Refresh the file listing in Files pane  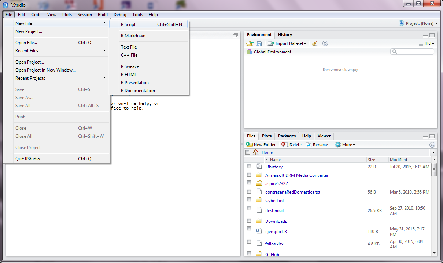click(432, 145)
